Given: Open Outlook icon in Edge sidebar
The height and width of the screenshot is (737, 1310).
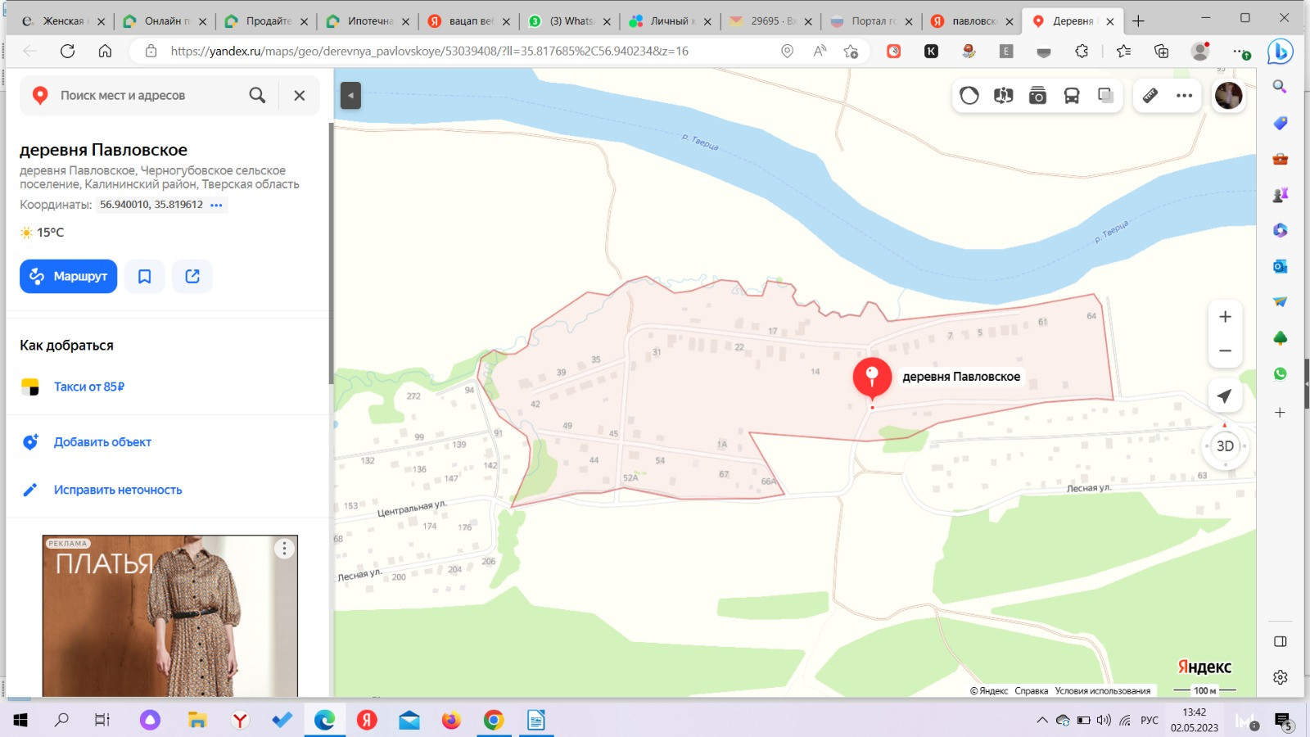Looking at the screenshot, I should click(1280, 266).
